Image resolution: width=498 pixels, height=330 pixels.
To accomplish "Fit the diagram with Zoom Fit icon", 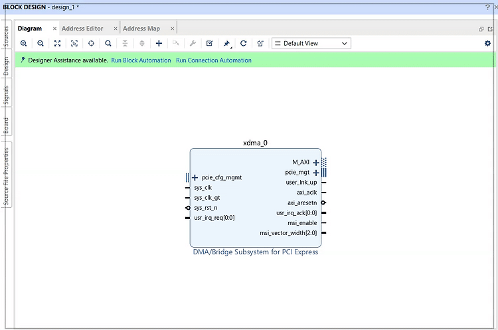I will click(58, 44).
